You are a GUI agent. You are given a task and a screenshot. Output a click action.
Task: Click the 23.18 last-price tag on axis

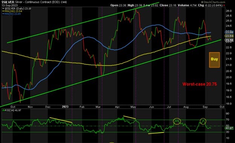[x=229, y=40]
